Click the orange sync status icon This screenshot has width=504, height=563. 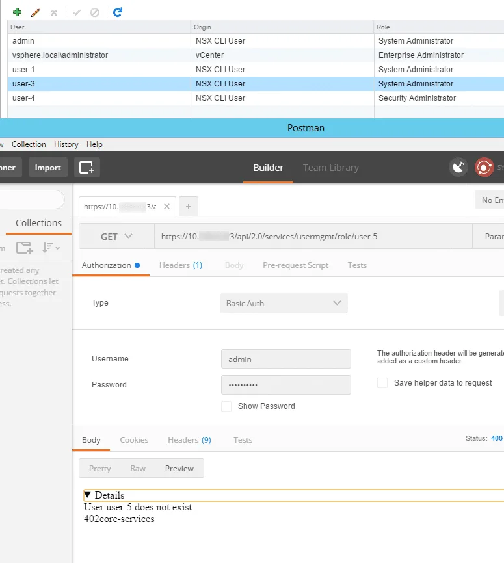(x=484, y=168)
